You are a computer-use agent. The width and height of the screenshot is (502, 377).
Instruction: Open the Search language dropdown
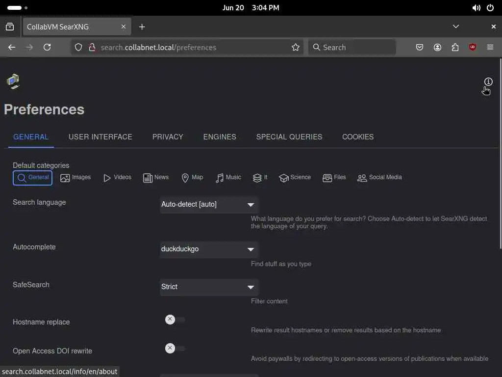point(209,205)
